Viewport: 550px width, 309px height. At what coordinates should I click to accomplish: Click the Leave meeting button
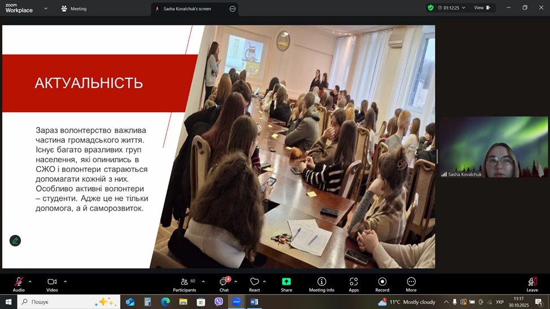[x=532, y=284]
